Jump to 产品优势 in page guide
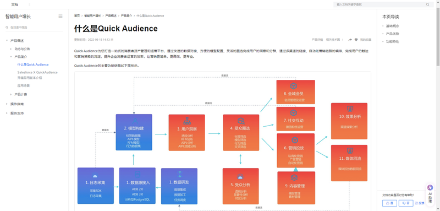Image resolution: width=440 pixels, height=211 pixels. tap(392, 34)
